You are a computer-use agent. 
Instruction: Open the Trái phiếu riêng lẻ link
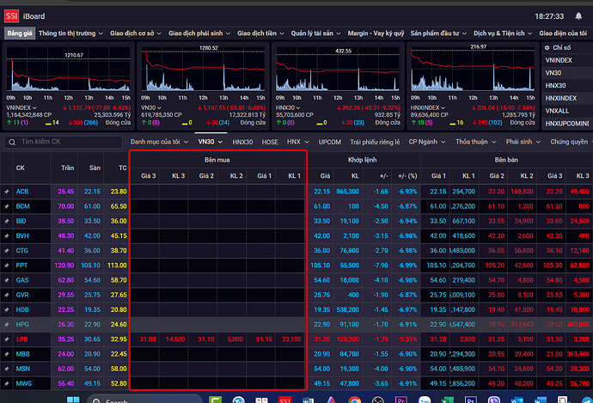point(375,141)
